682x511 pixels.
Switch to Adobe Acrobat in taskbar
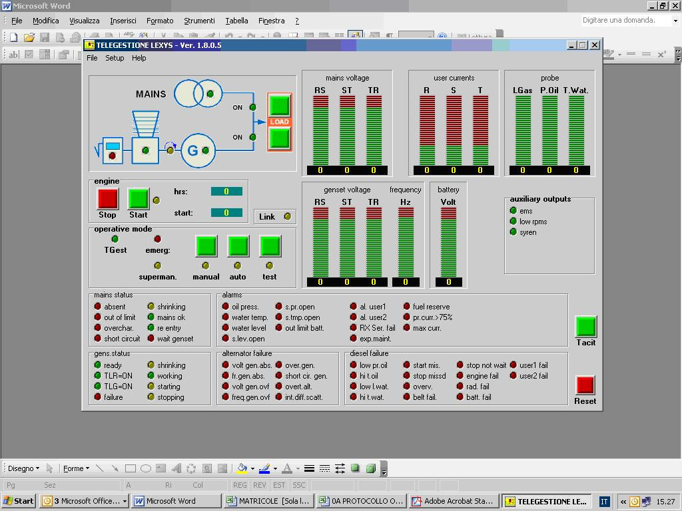[x=454, y=501]
